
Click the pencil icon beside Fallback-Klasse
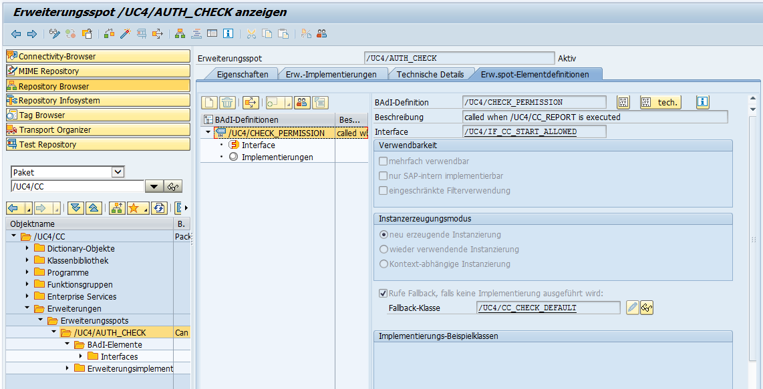click(x=632, y=307)
